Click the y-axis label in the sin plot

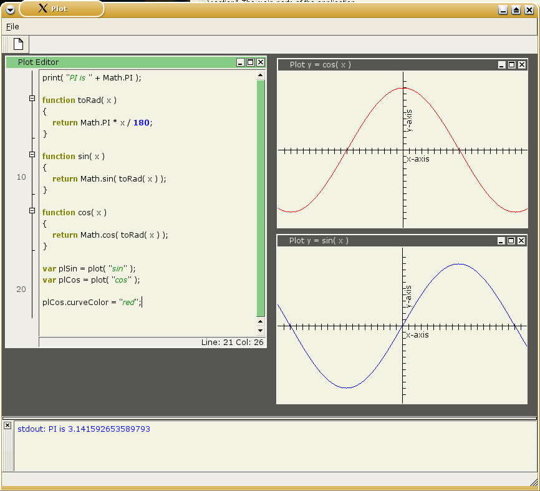[408, 297]
